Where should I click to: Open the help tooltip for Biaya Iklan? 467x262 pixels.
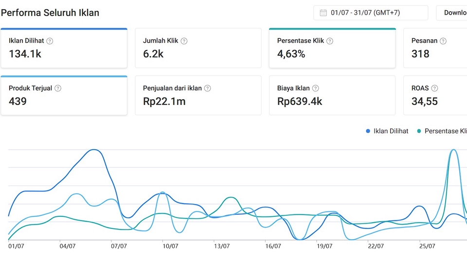pyautogui.click(x=315, y=88)
